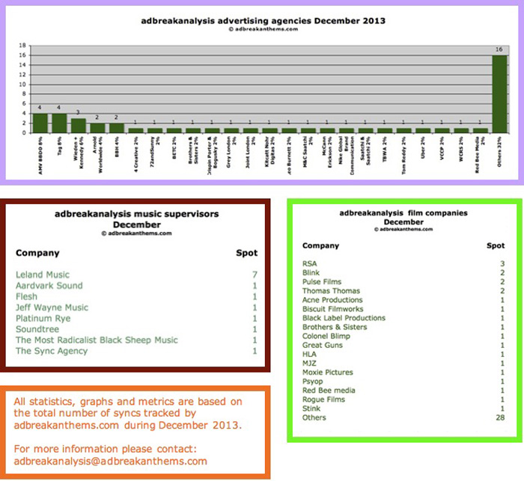The height and width of the screenshot is (481, 524).
Task: Click the music supervisors December heading
Action: point(137,219)
